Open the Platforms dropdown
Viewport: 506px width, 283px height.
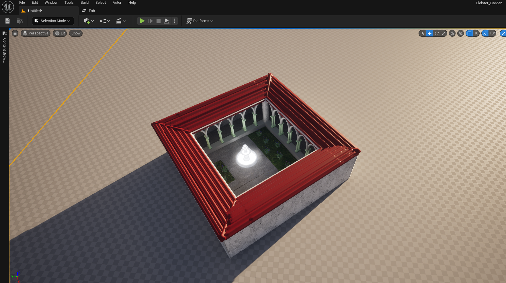click(200, 21)
